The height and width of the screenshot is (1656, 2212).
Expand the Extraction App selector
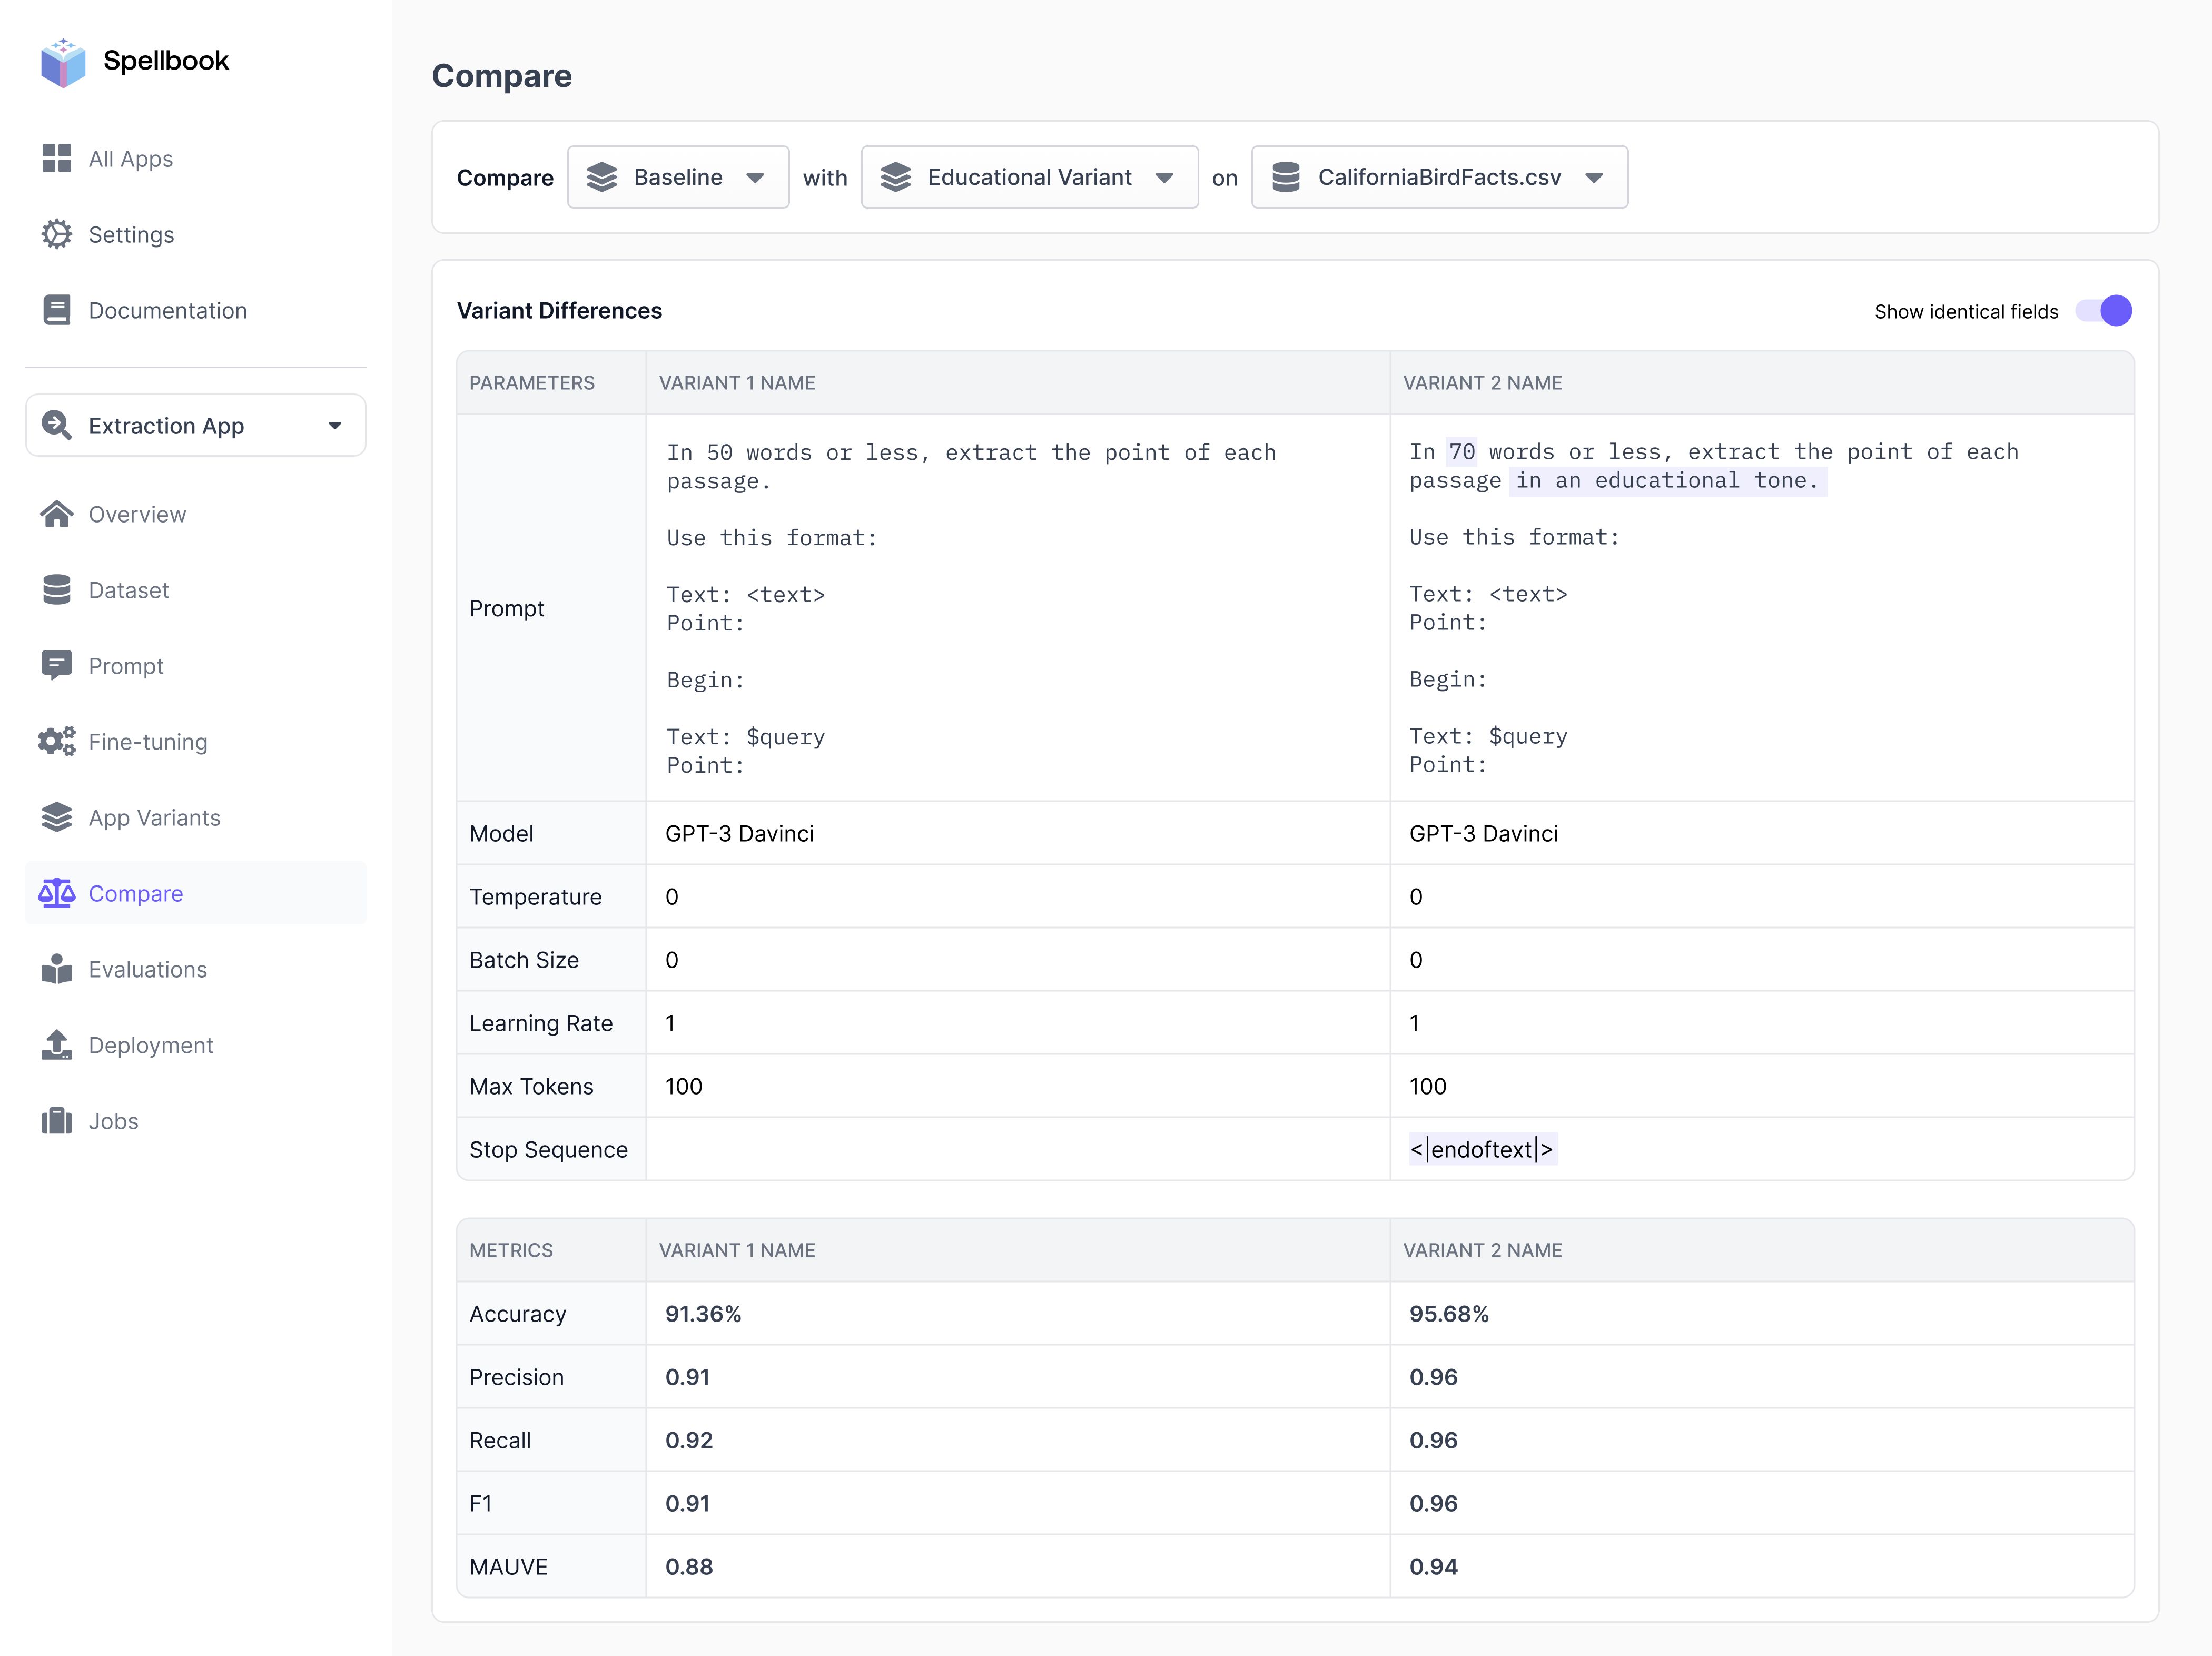(196, 425)
